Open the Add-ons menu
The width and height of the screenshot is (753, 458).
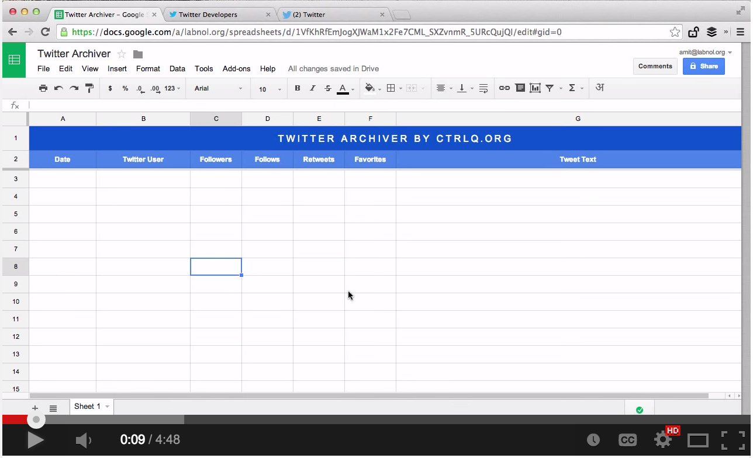pos(236,68)
